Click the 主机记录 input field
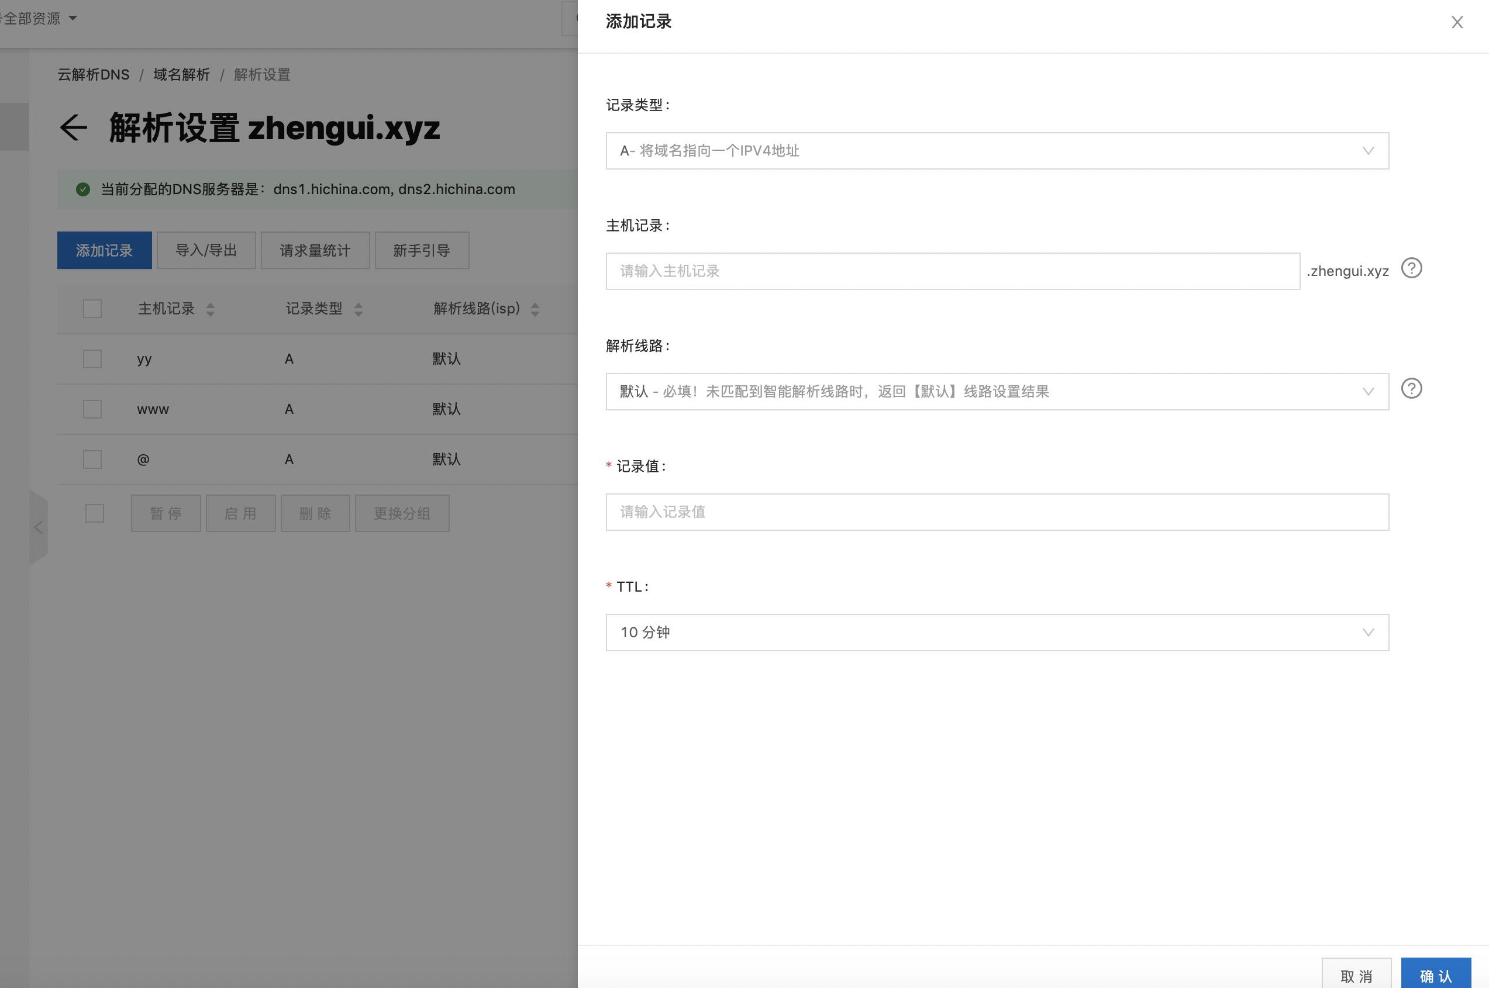1489x988 pixels. (951, 270)
